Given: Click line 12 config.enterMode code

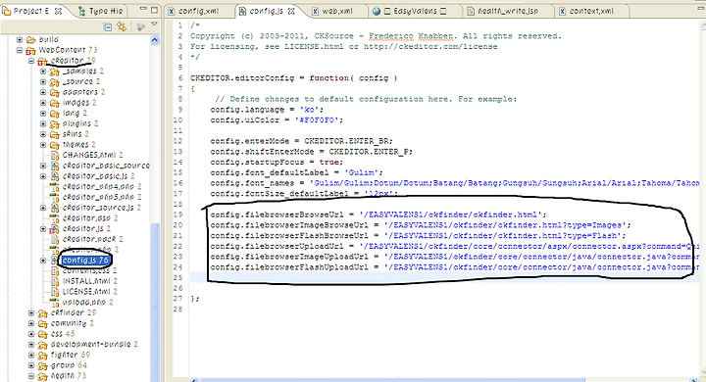Looking at the screenshot, I should 301,141.
